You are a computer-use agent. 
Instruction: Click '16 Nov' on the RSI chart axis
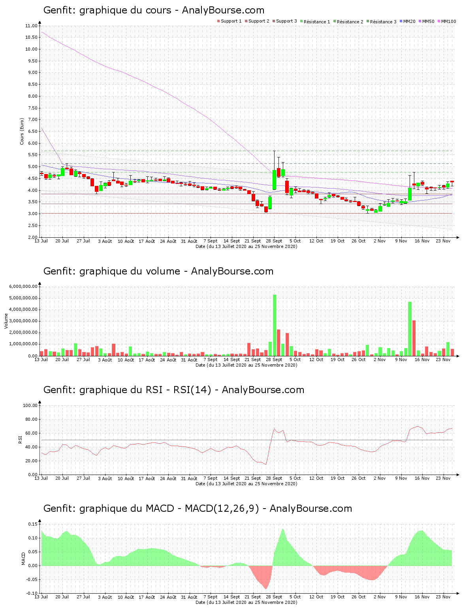click(x=422, y=478)
